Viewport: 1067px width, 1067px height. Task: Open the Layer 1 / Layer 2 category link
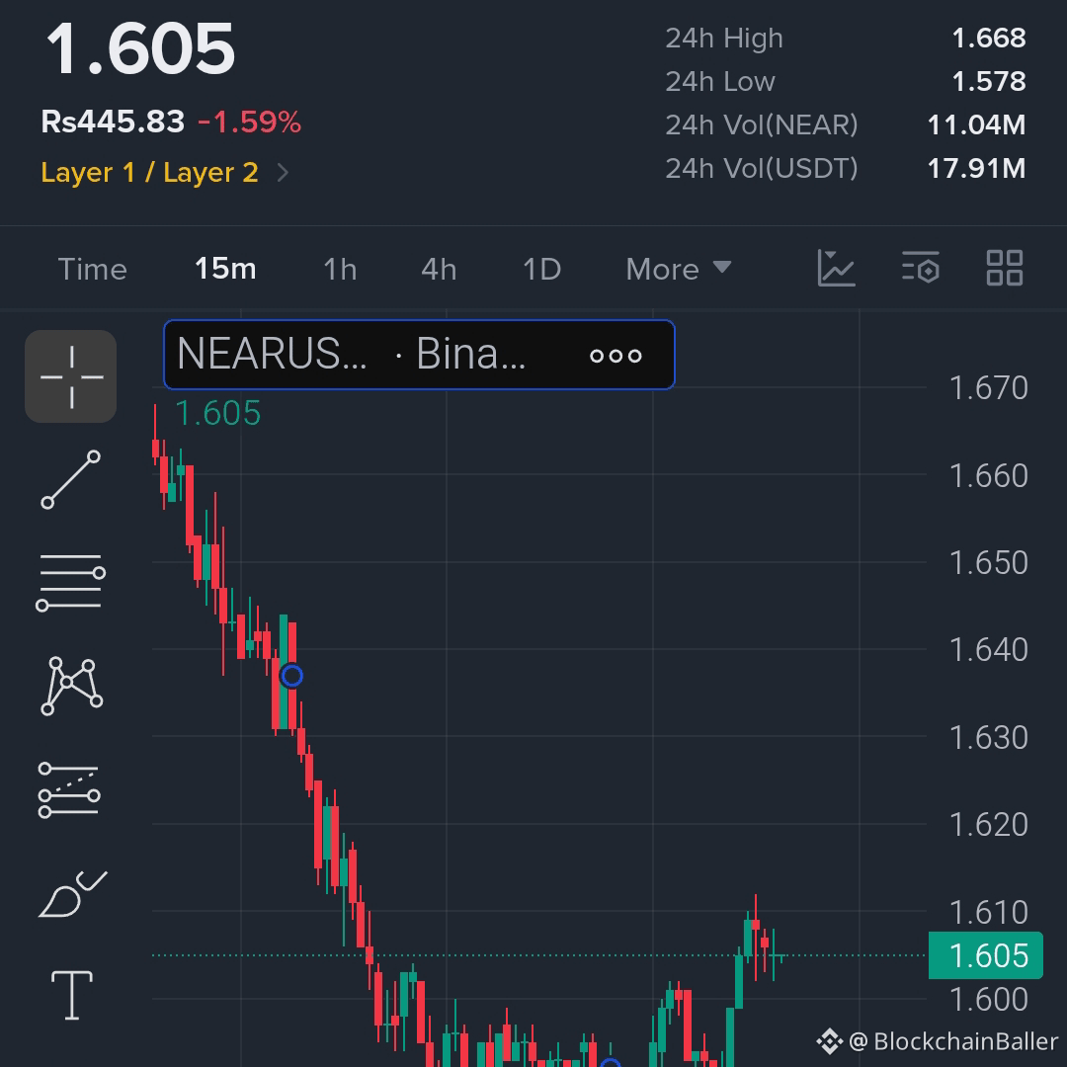(x=150, y=172)
